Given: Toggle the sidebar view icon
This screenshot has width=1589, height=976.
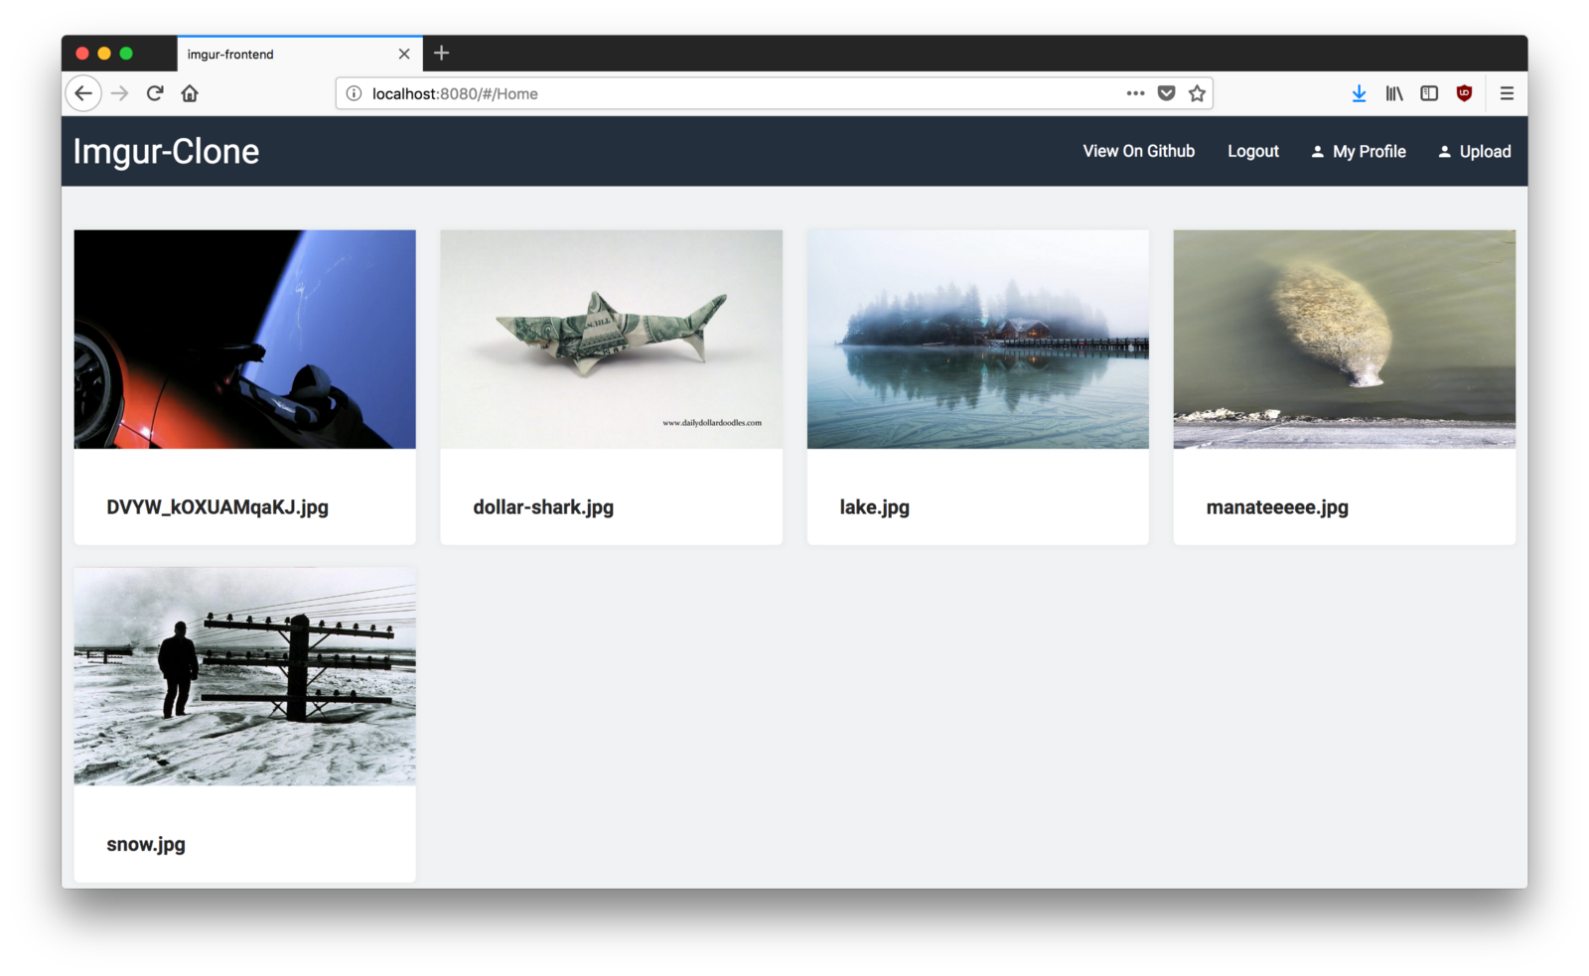Looking at the screenshot, I should point(1429,93).
